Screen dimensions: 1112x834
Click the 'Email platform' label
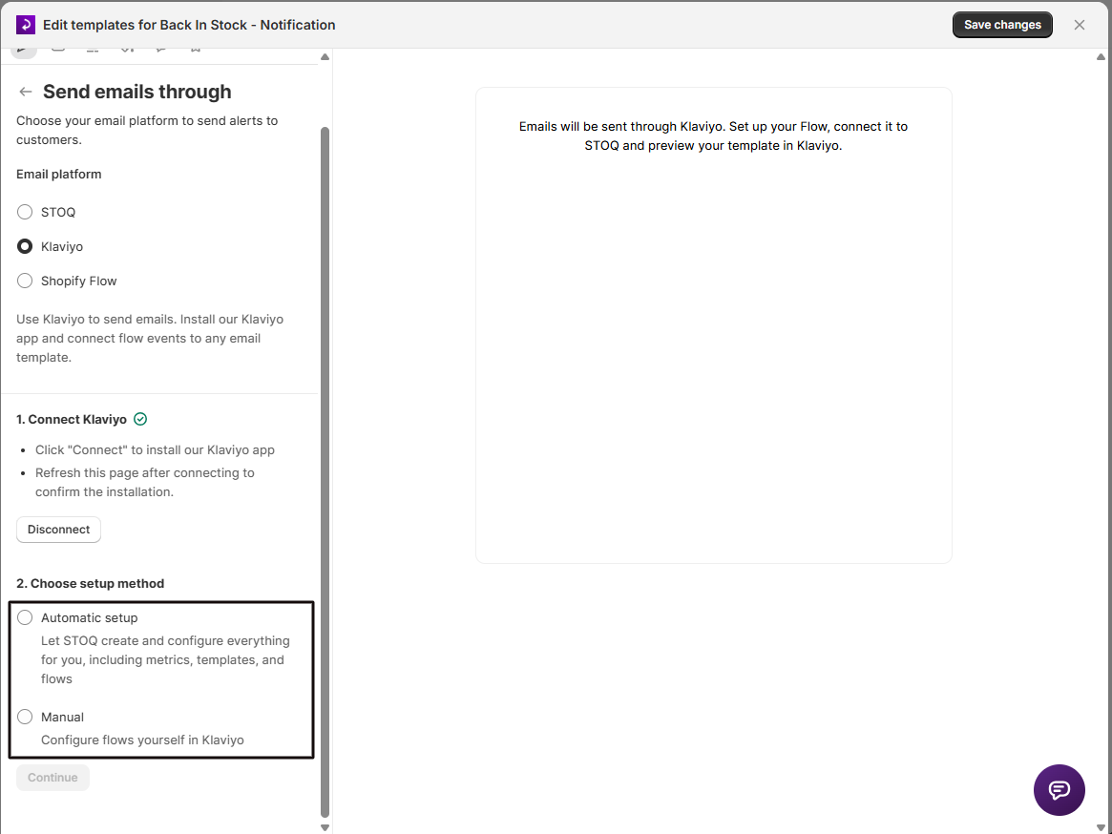[x=59, y=175]
